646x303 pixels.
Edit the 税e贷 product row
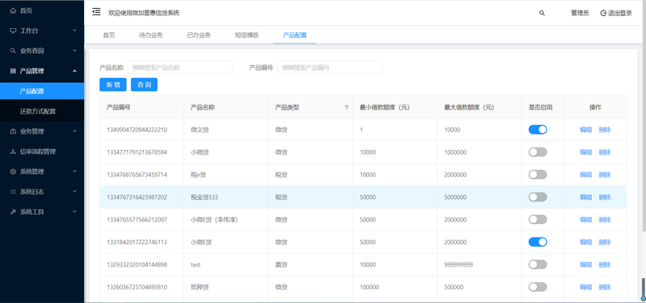point(586,175)
